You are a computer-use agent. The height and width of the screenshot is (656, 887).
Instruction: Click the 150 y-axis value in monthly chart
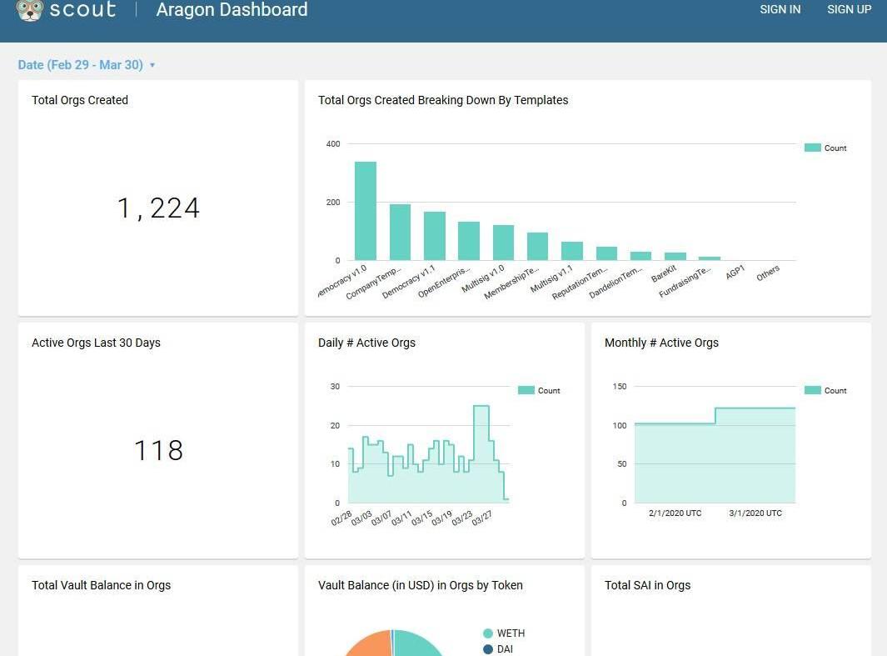(x=620, y=387)
